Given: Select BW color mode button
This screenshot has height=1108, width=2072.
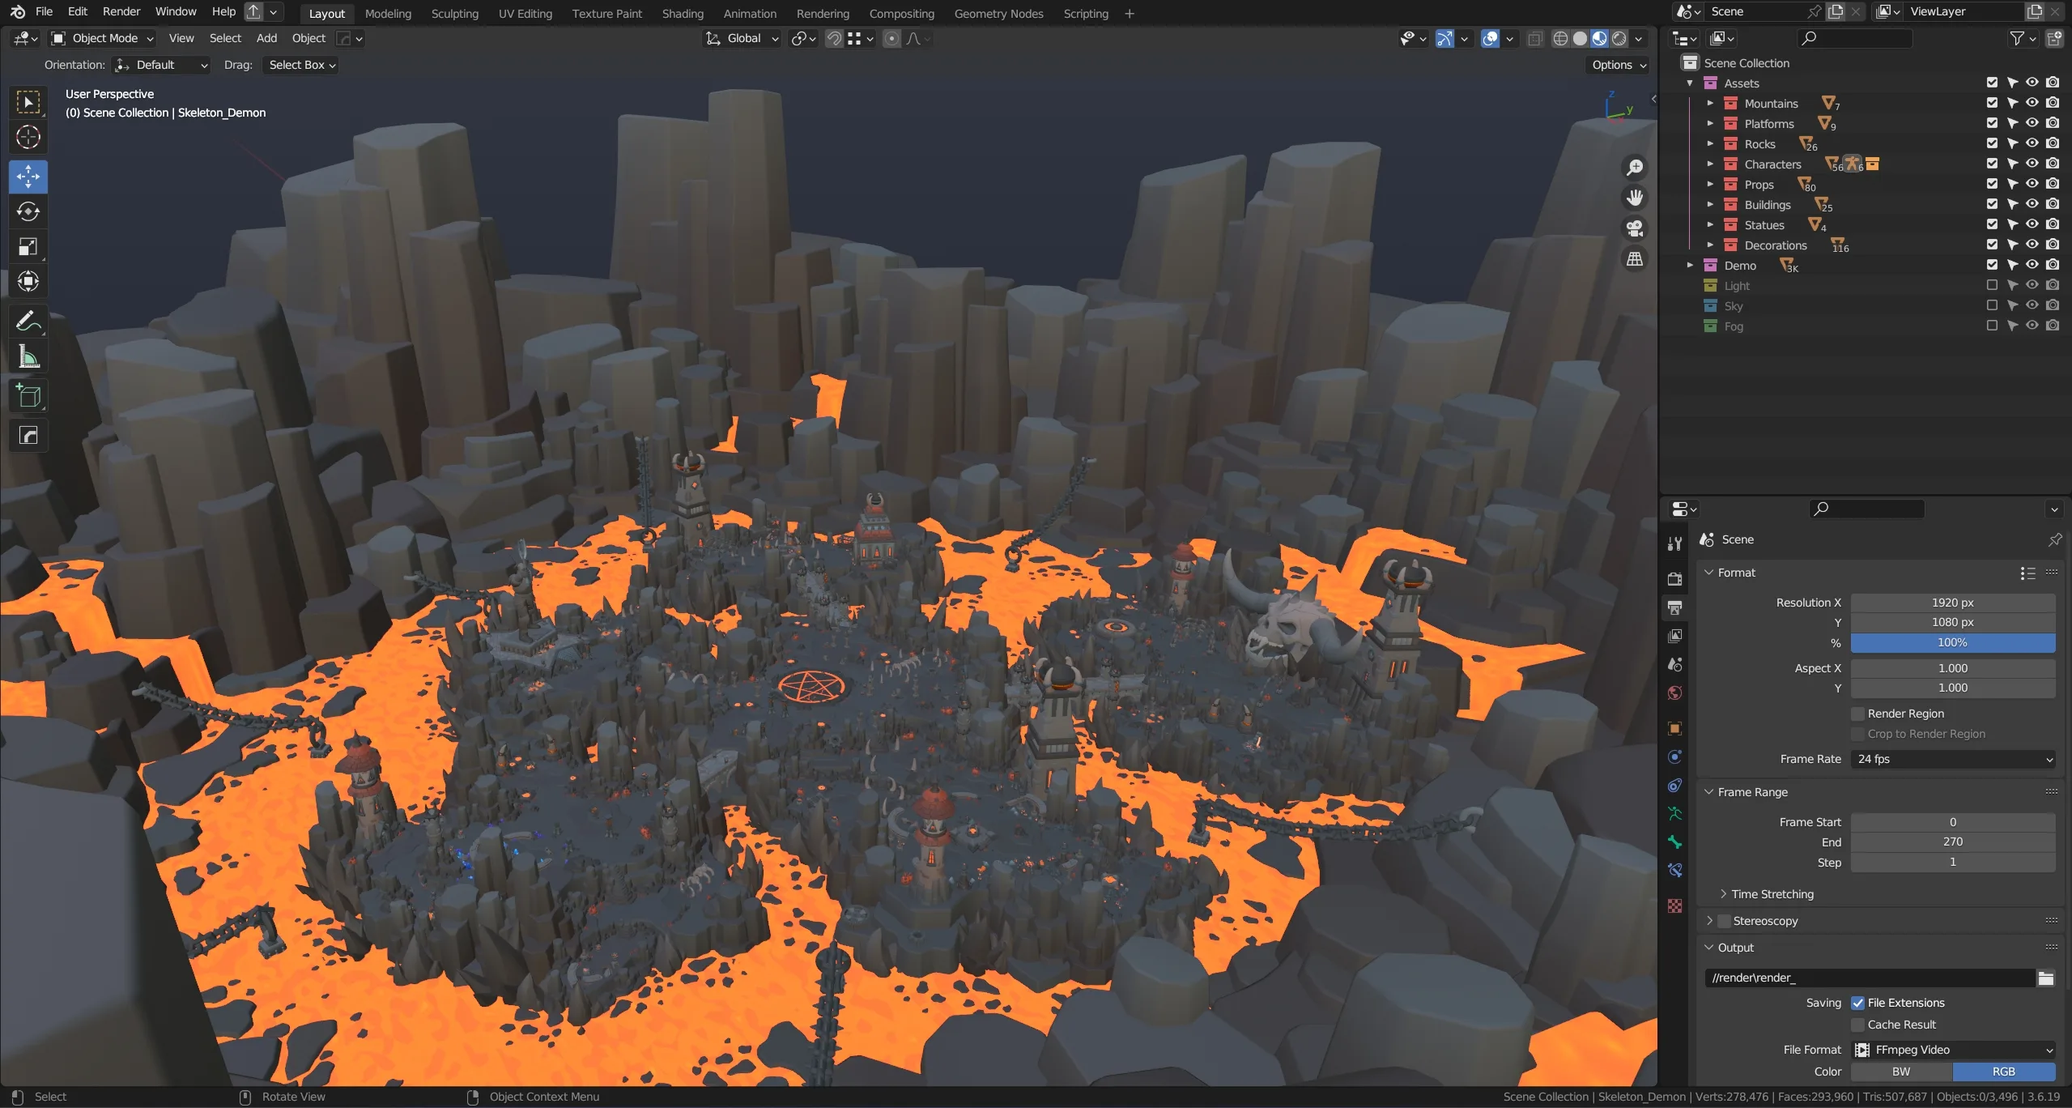Looking at the screenshot, I should pyautogui.click(x=1900, y=1072).
